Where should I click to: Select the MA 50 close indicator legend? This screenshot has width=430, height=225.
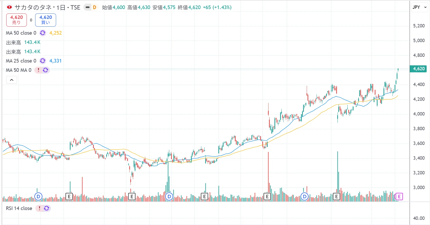point(21,33)
